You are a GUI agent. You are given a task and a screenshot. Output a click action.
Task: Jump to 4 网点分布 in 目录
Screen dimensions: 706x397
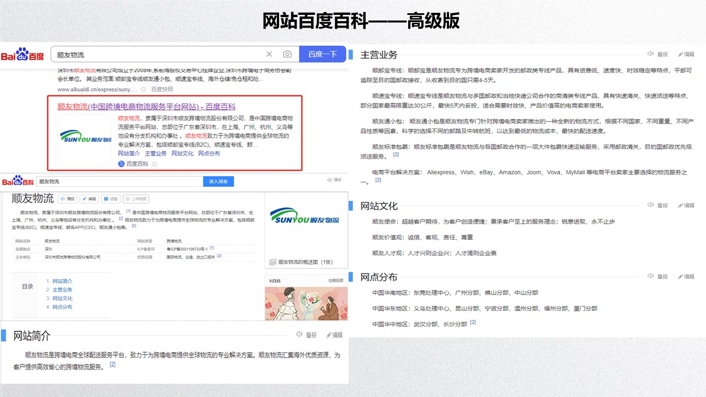pyautogui.click(x=59, y=307)
